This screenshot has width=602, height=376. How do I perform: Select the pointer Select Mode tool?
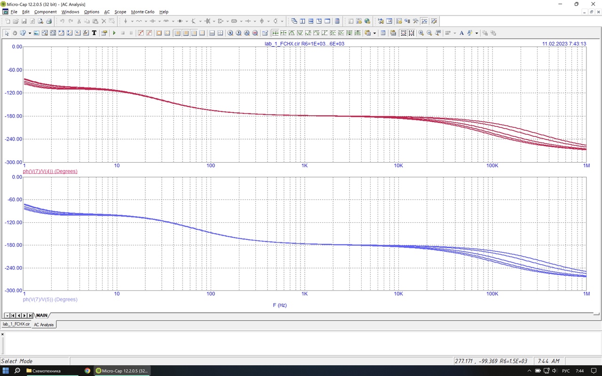click(7, 33)
